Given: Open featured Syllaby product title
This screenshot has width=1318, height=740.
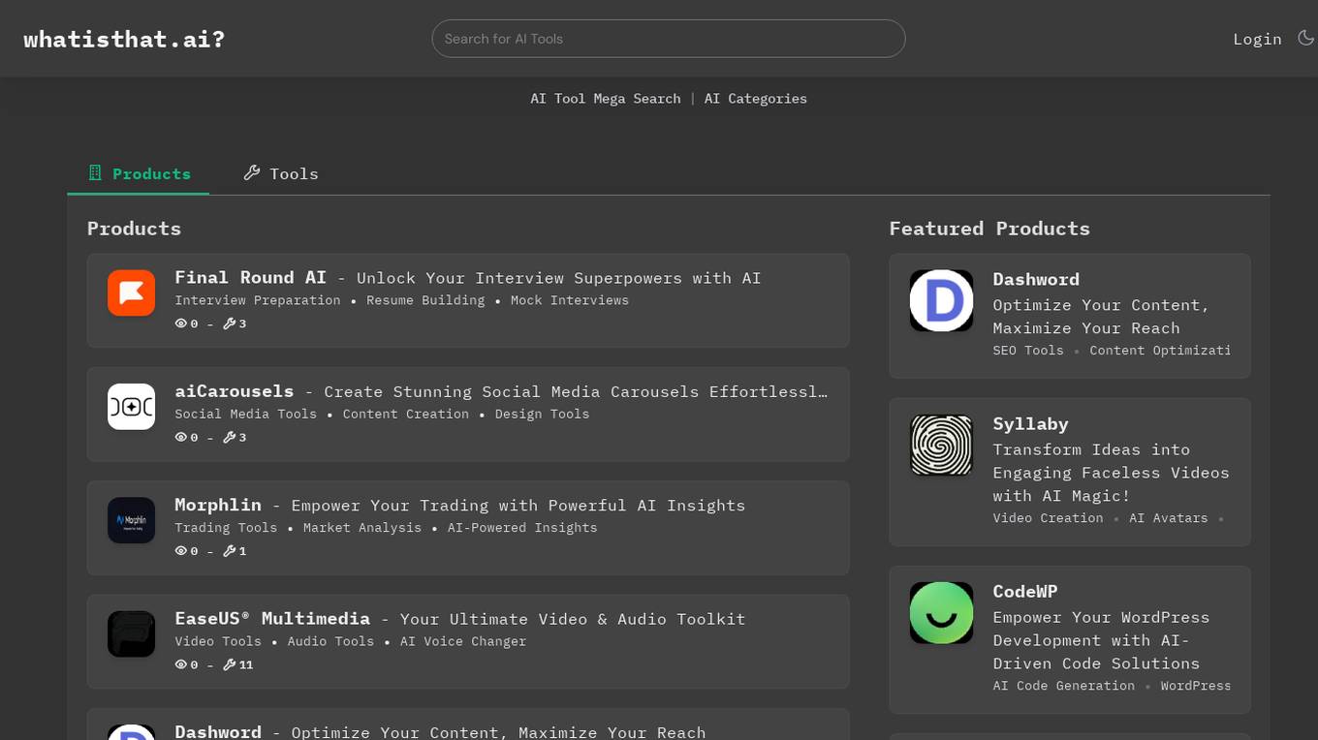Looking at the screenshot, I should [1030, 424].
